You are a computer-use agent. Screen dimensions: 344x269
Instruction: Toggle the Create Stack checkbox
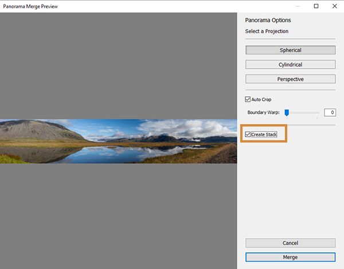pos(248,134)
